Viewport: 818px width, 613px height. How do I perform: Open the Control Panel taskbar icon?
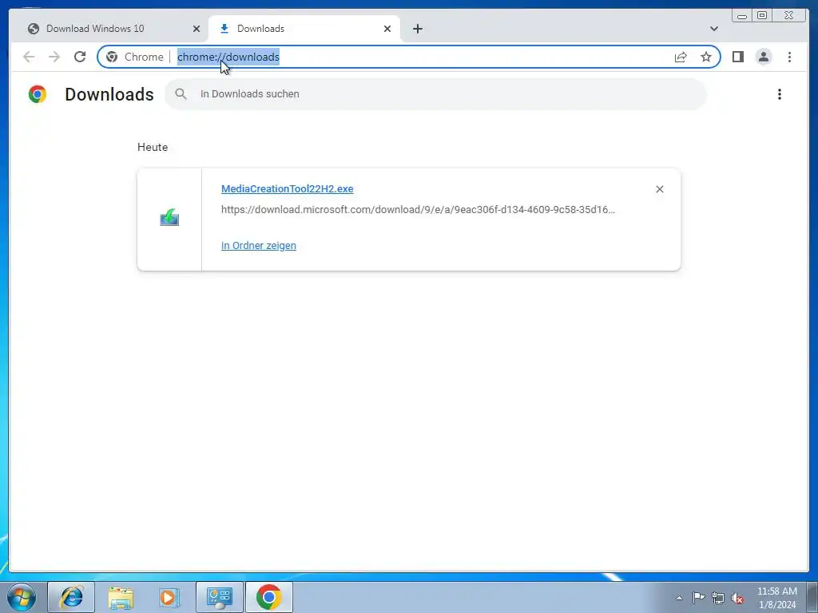click(219, 597)
